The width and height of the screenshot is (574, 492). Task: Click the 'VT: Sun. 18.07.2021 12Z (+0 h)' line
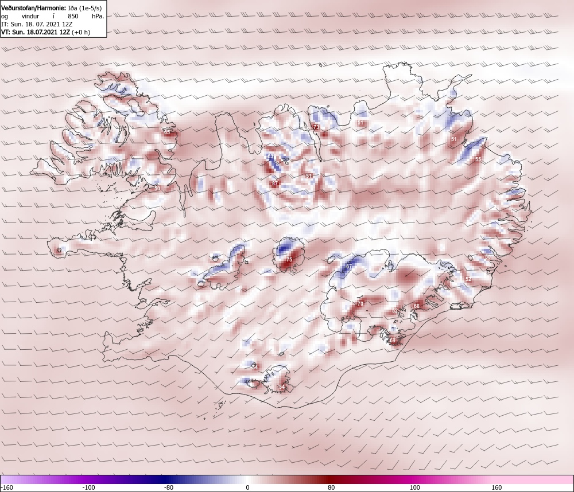[x=45, y=32]
